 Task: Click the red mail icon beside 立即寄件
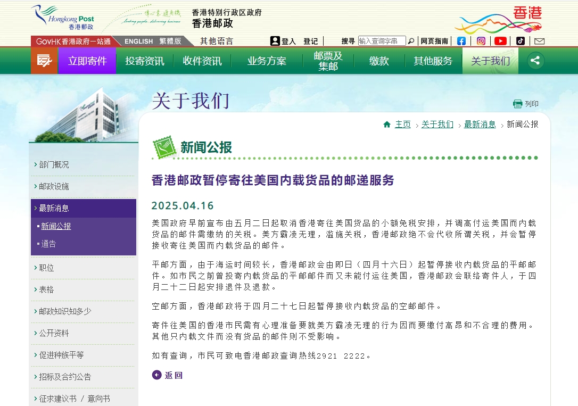(x=44, y=60)
